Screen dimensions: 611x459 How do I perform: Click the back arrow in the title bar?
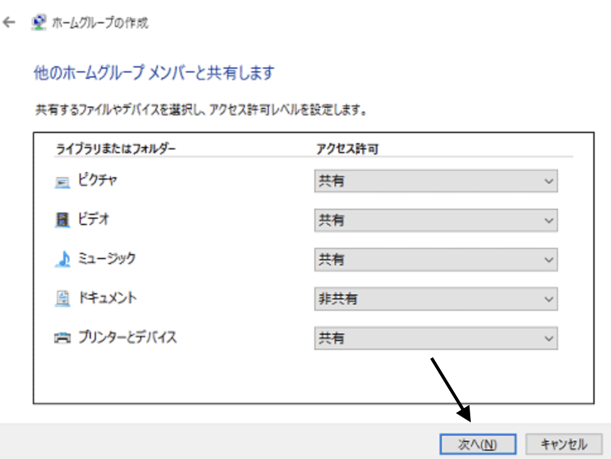tap(9, 23)
